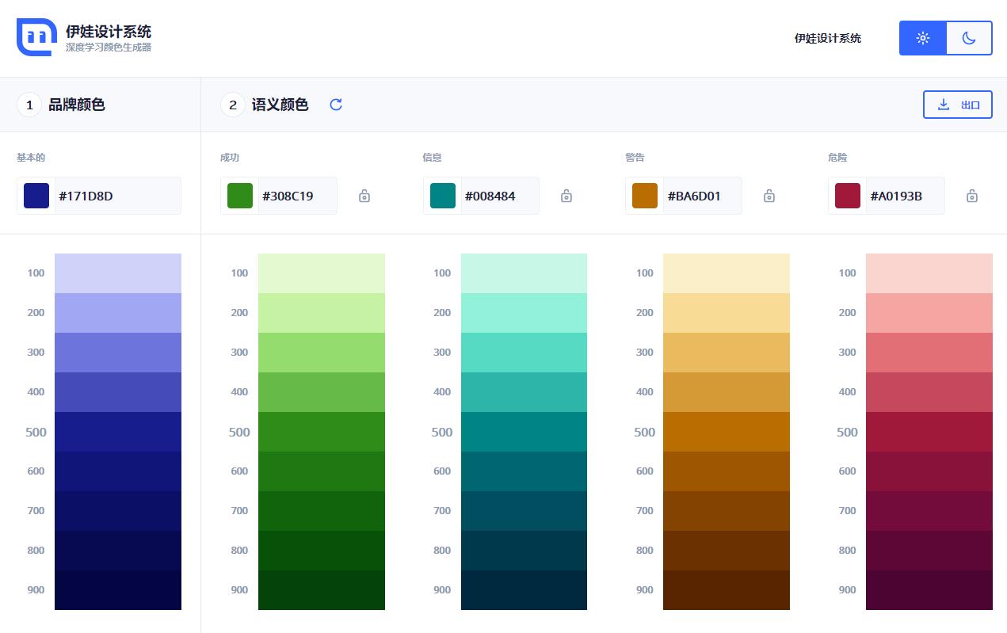Edit the #BA6D01 warning hex field
The height and width of the screenshot is (633, 1007).
click(701, 196)
